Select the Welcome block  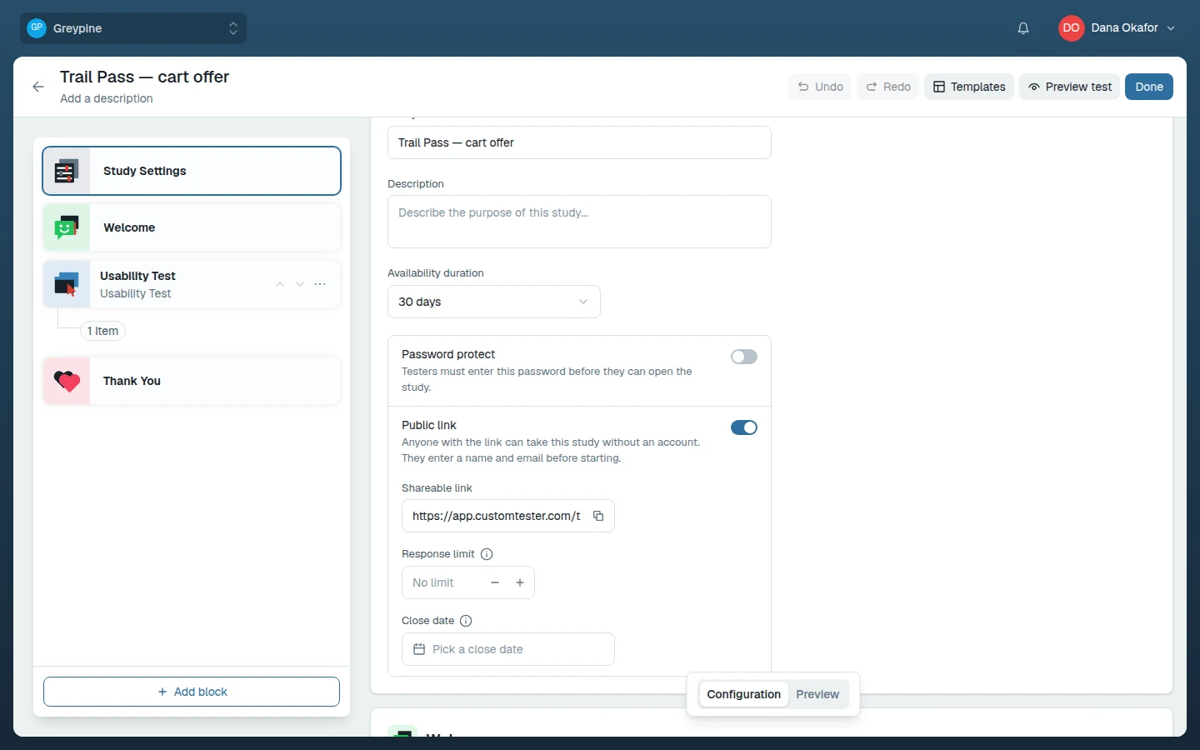coord(192,227)
